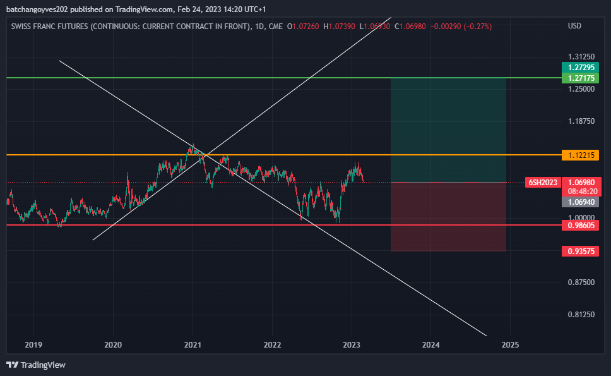The height and width of the screenshot is (376, 611).
Task: Click the 2020 time axis label
Action: (x=113, y=345)
